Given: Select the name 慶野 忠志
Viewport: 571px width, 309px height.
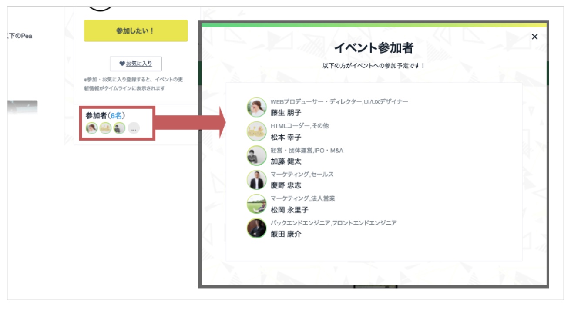Looking at the screenshot, I should pos(286,185).
